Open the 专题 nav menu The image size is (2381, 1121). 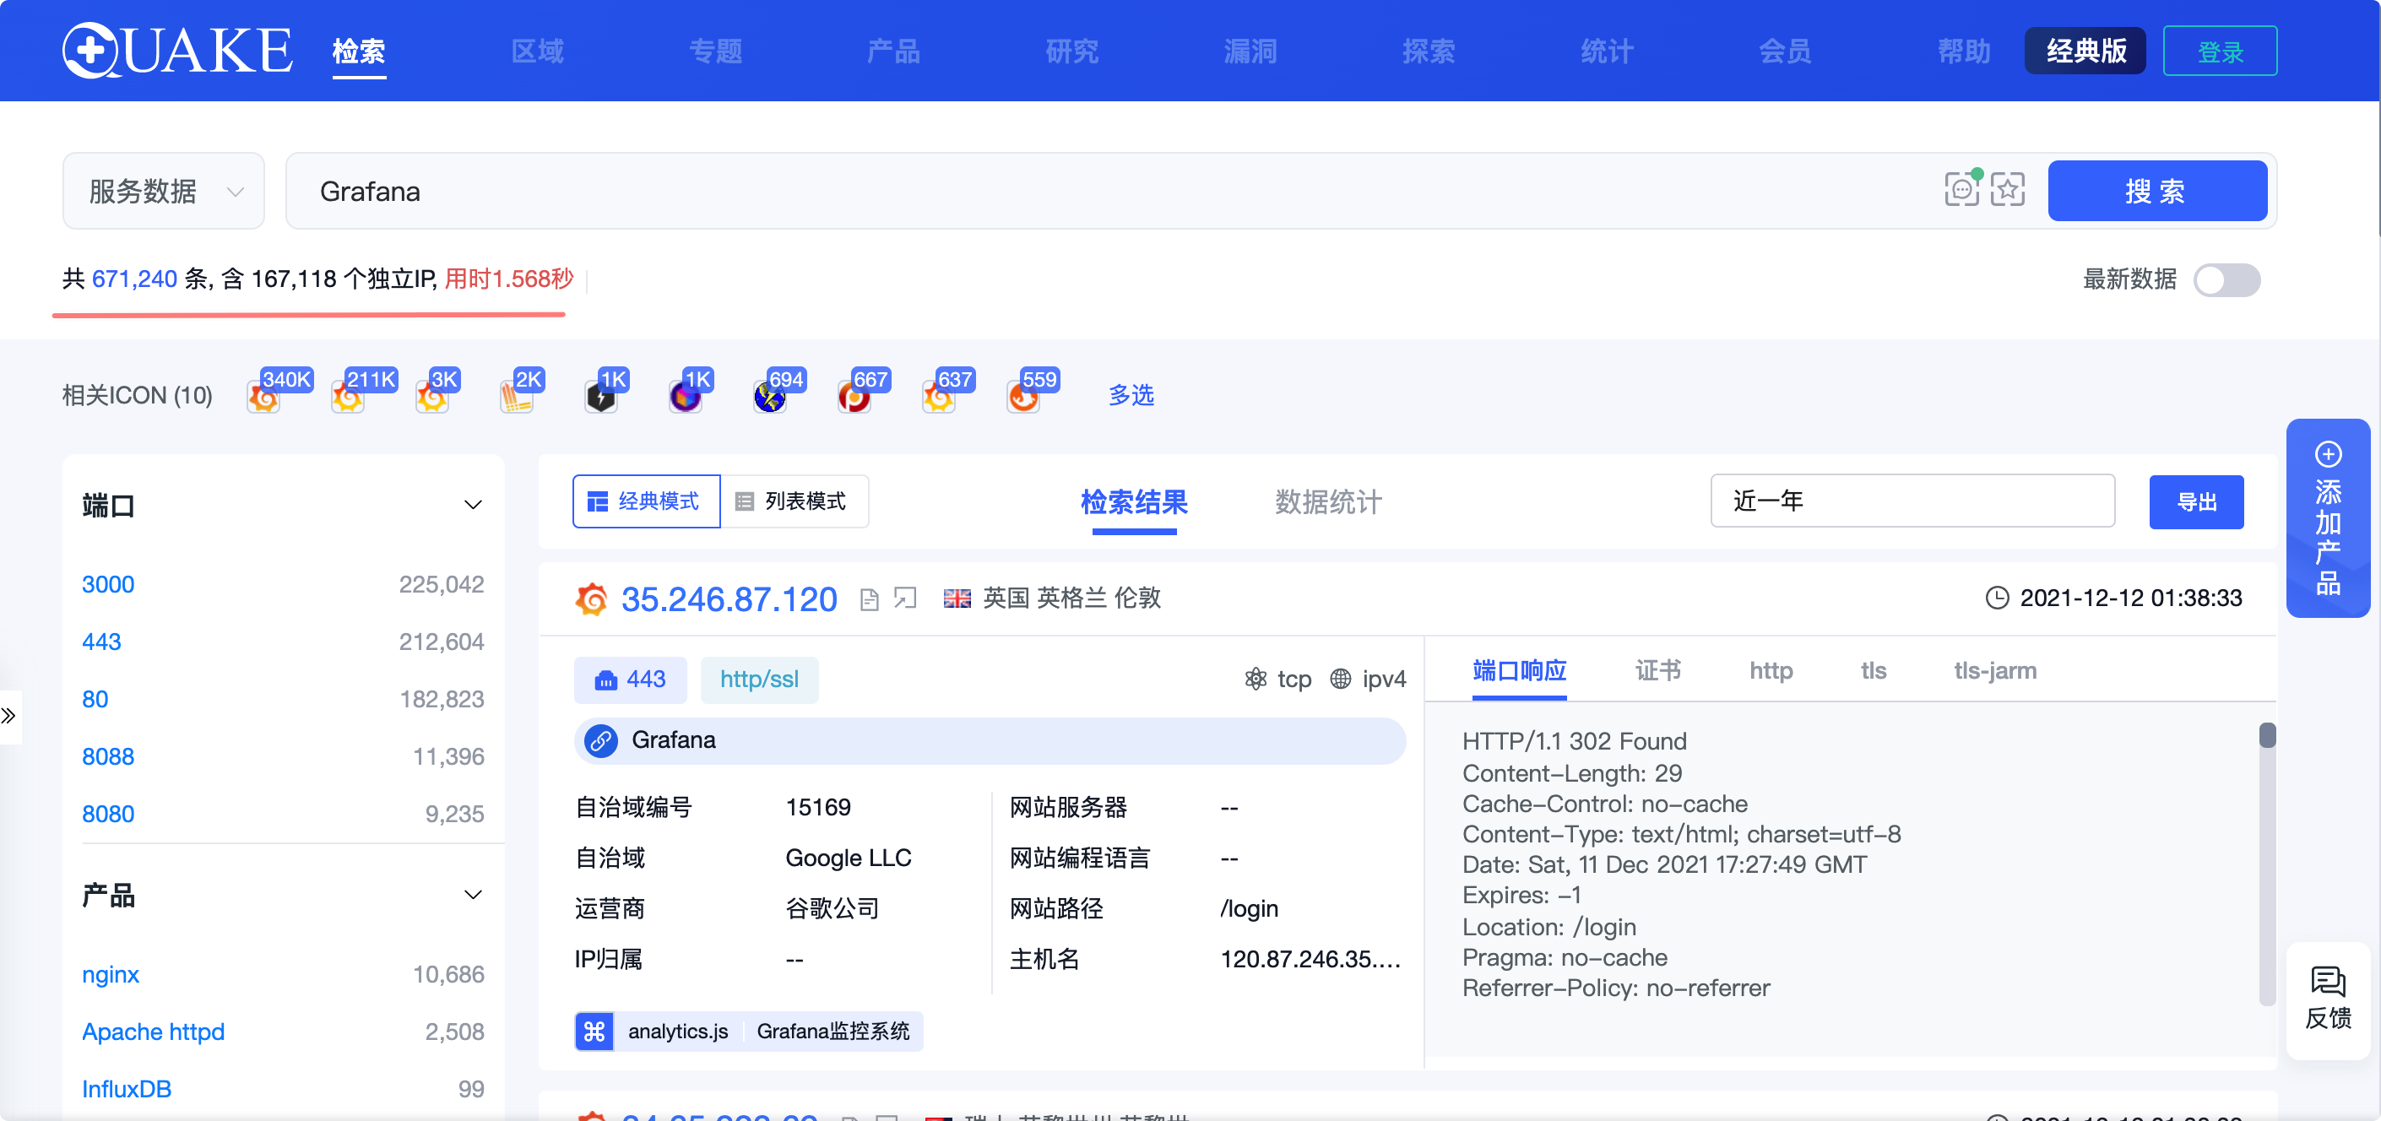tap(715, 51)
